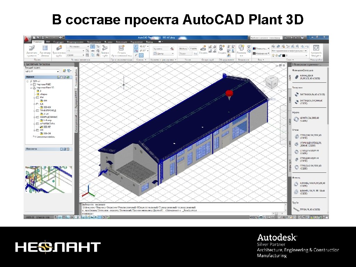The image size is (356, 267).
Task: Click the Refresh icon in the Проект panel header
Action: (68, 77)
